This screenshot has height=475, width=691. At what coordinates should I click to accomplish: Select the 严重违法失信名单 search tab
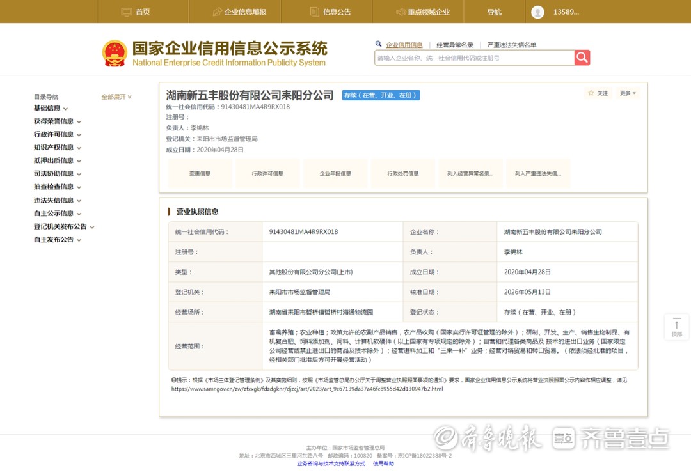[x=512, y=45]
